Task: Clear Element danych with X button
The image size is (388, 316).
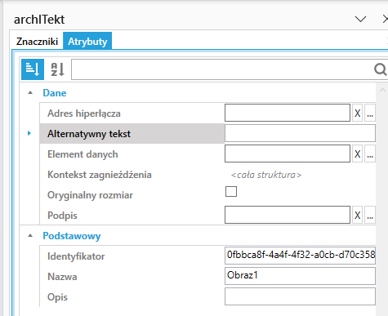Action: tap(357, 154)
